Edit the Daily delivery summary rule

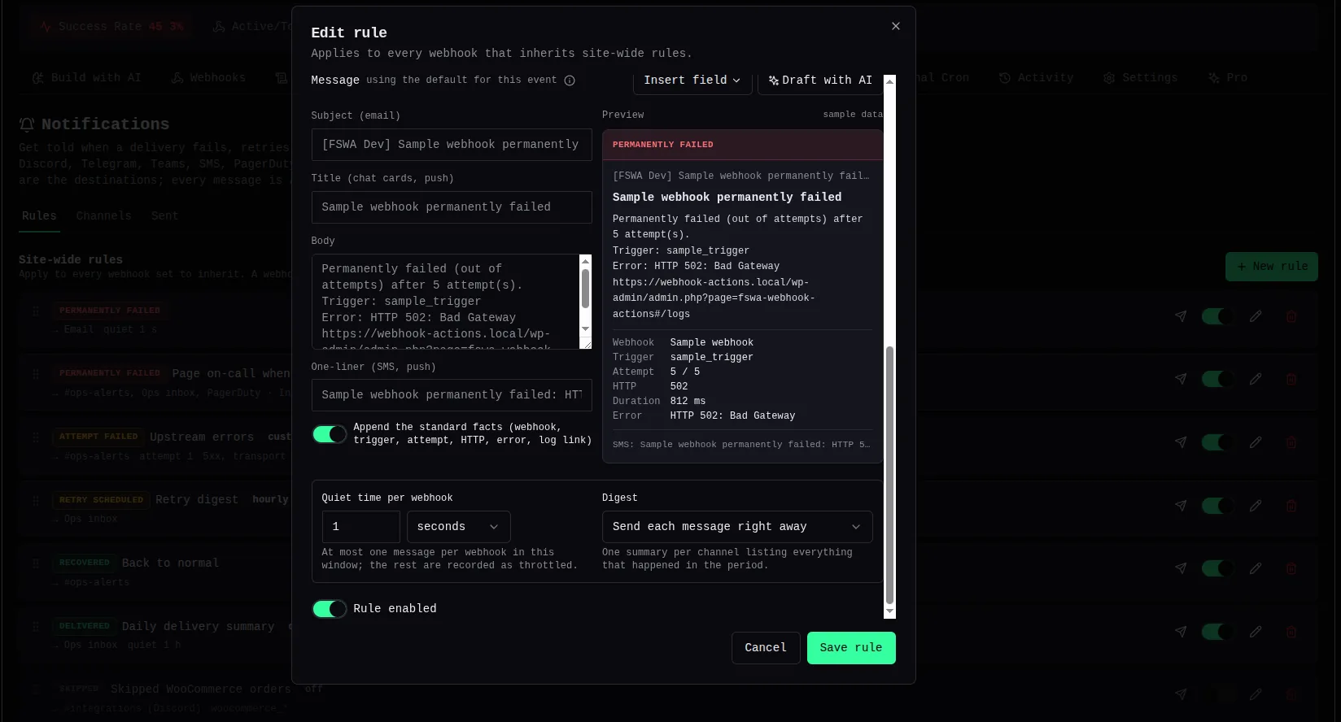point(1256,632)
